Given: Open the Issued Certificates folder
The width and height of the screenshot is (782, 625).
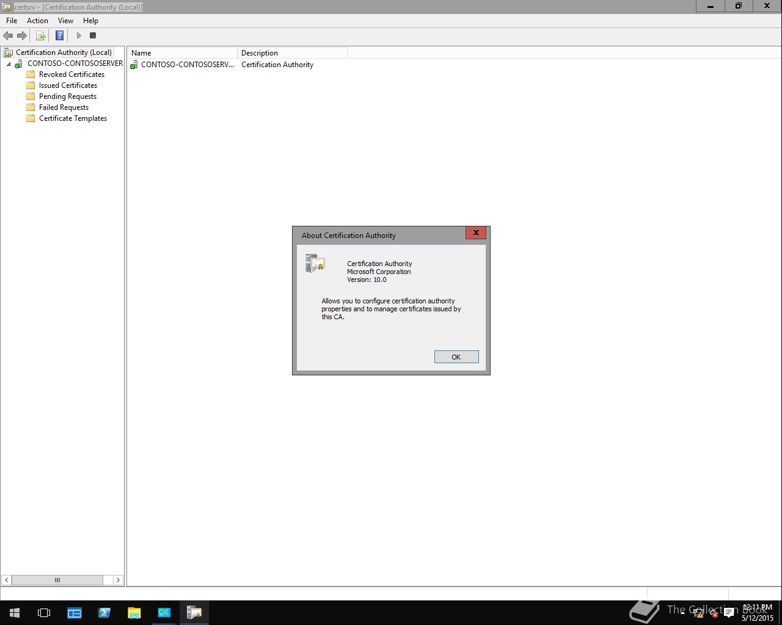Looking at the screenshot, I should 68,85.
